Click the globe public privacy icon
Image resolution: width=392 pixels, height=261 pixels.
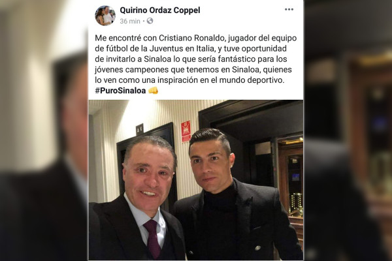click(x=150, y=21)
